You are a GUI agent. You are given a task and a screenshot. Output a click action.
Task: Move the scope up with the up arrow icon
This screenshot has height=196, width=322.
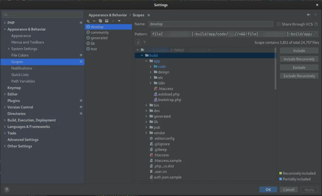click(113, 21)
